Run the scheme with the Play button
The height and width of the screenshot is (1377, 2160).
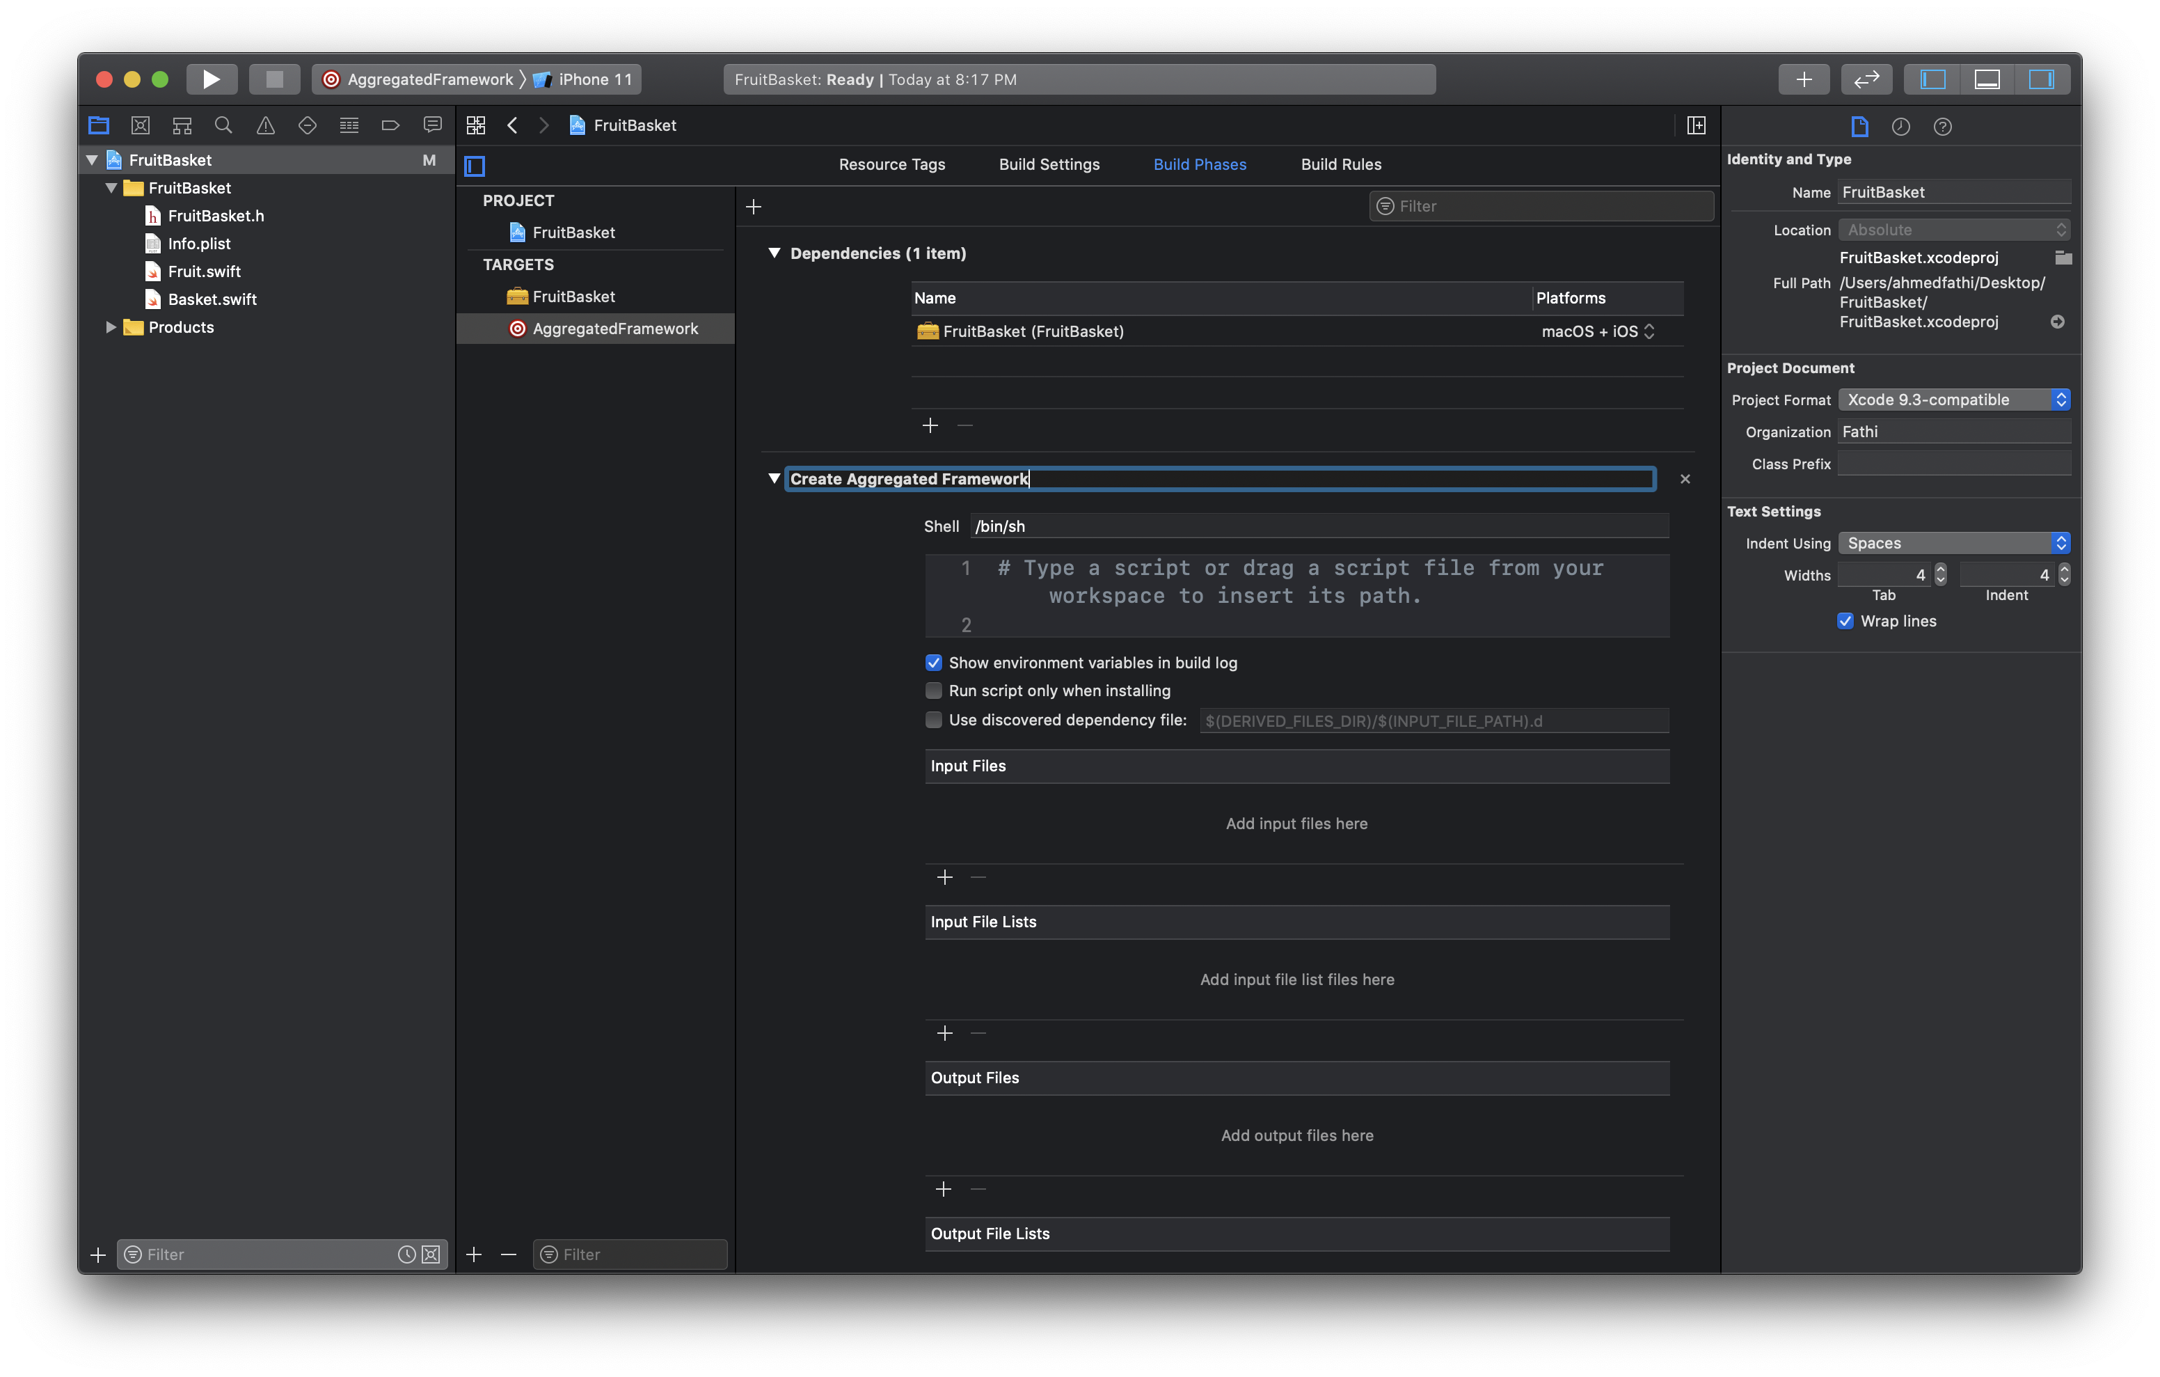pyautogui.click(x=211, y=79)
